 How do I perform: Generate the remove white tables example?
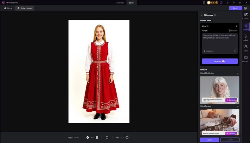coord(231,133)
